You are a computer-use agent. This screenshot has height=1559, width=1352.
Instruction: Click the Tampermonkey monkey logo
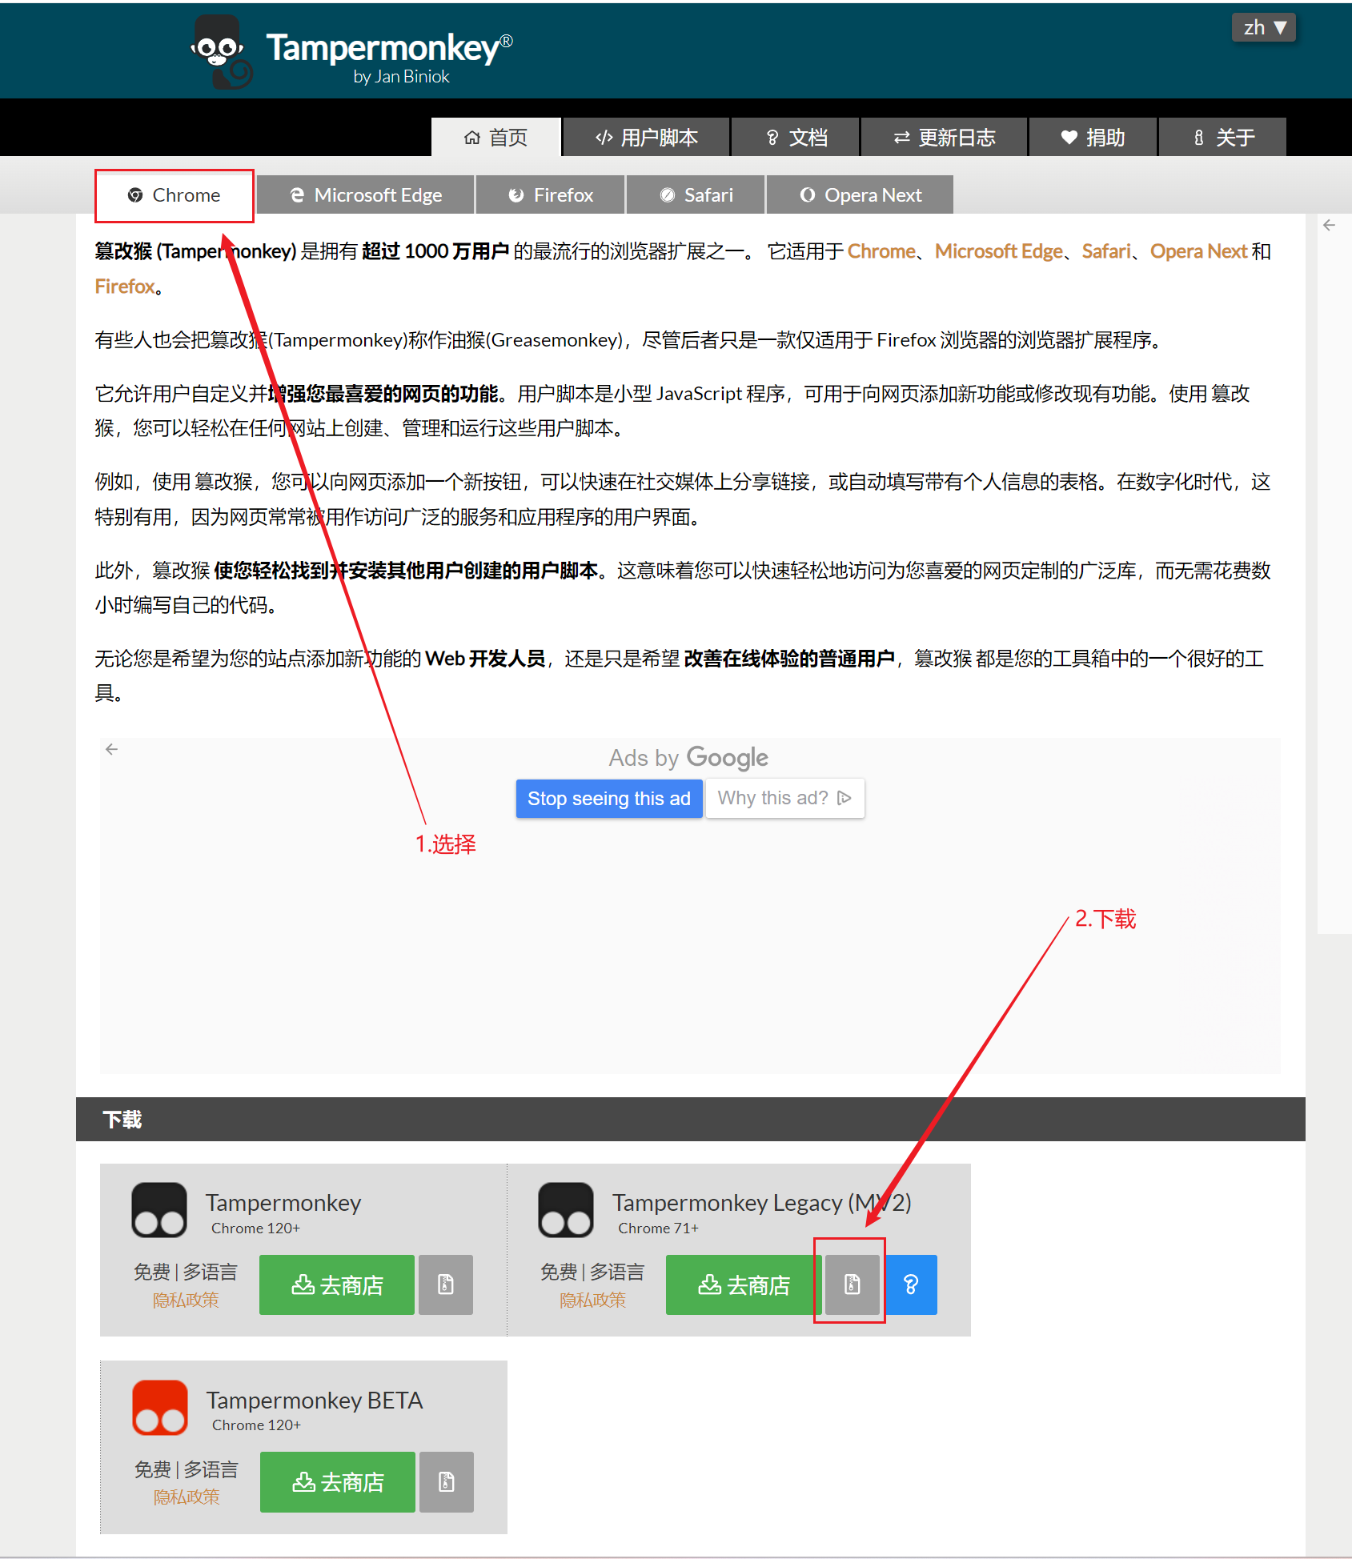(222, 52)
